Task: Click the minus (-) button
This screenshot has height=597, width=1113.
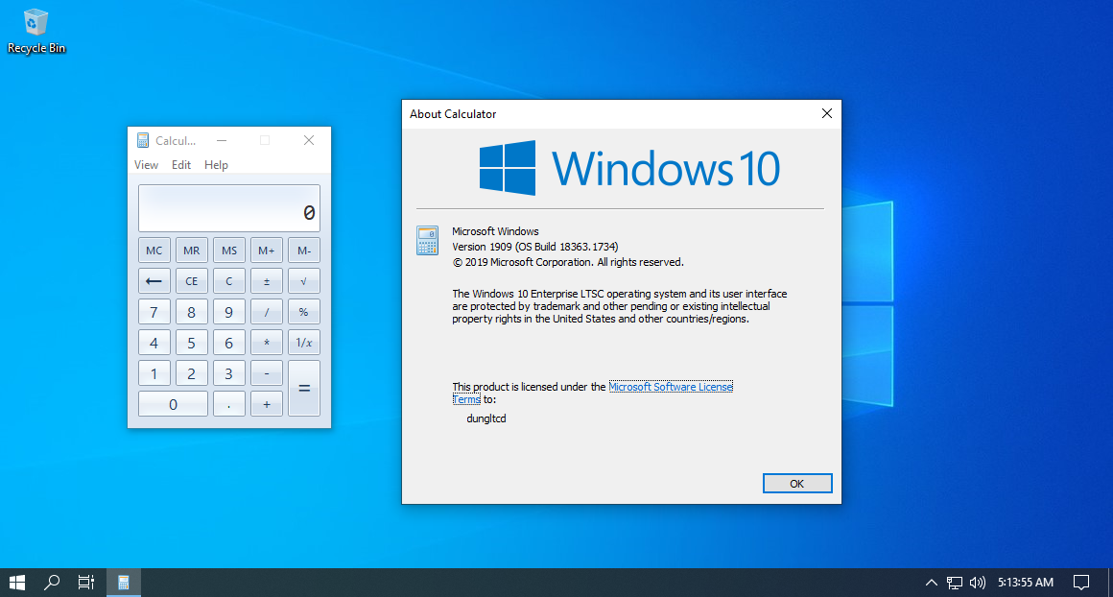Action: (266, 373)
